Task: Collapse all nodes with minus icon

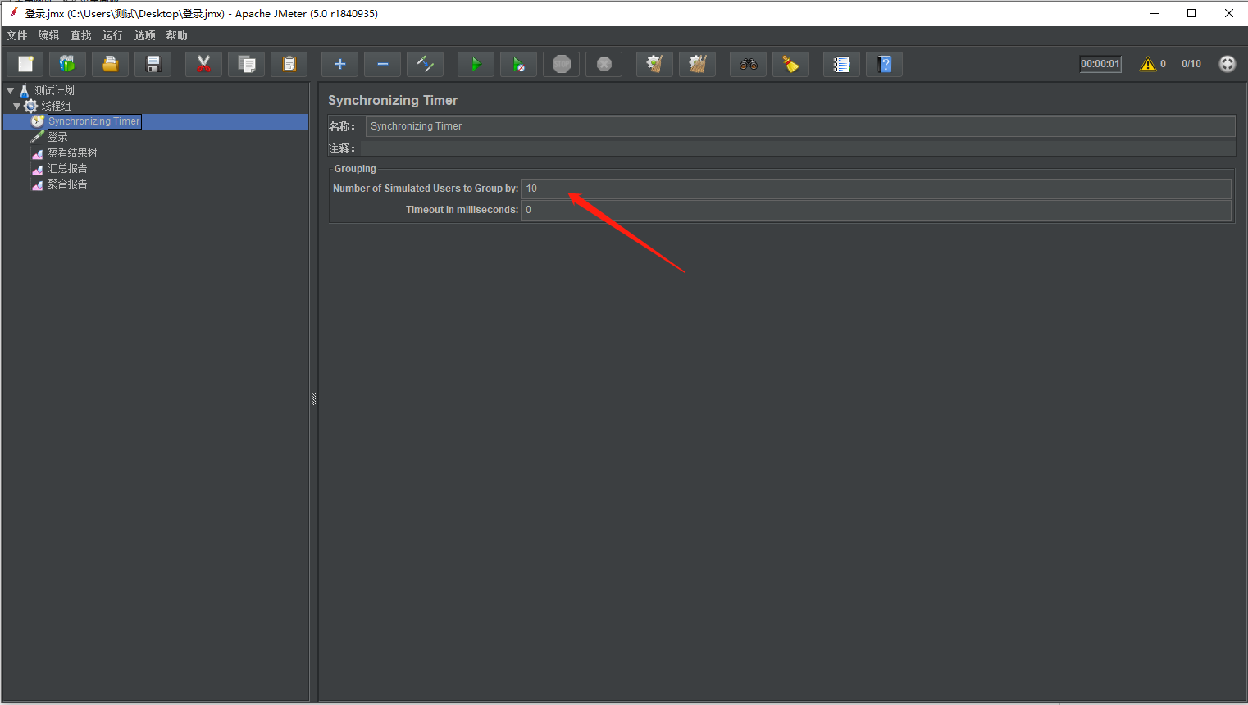Action: (x=382, y=64)
